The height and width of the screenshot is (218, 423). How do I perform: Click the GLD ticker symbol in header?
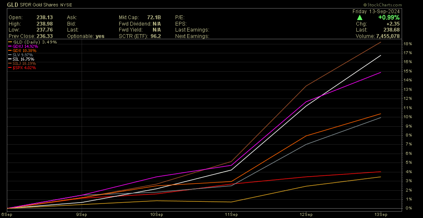click(13, 5)
